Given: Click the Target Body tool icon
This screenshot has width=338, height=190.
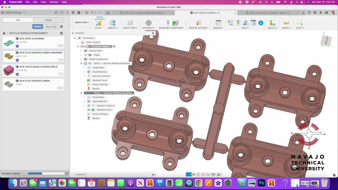Looking at the screenshot, I should coord(130,23).
